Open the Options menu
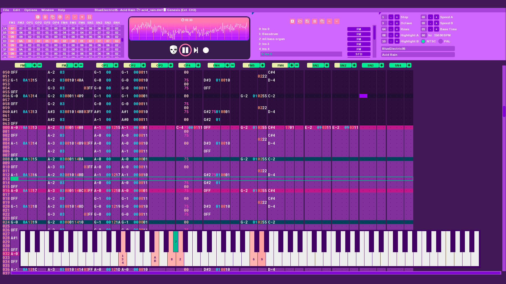 click(x=31, y=10)
